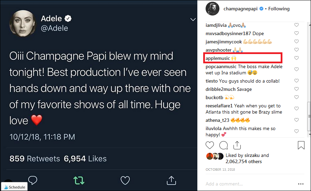Open the Following dropdown next to champagnepapi
Screen dimensions: 311x191
[279, 9]
